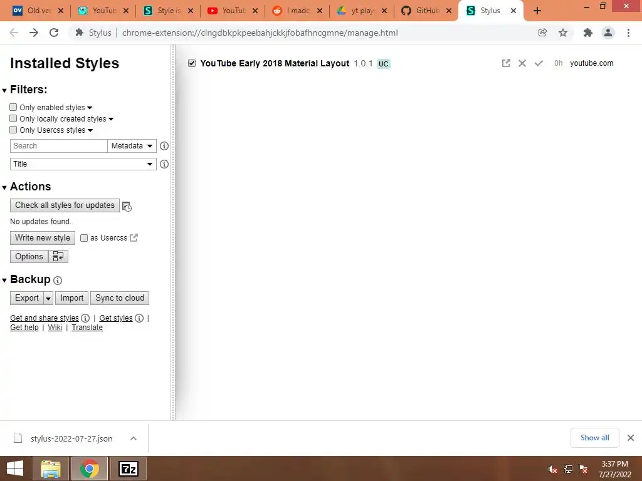Image resolution: width=642 pixels, height=481 pixels.
Task: Open 7-Zip from the taskbar
Action: tap(128, 468)
